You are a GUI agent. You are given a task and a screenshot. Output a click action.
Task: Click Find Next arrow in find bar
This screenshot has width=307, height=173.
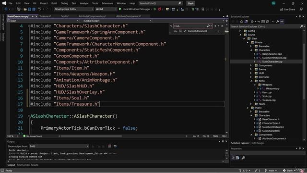[x=215, y=26]
